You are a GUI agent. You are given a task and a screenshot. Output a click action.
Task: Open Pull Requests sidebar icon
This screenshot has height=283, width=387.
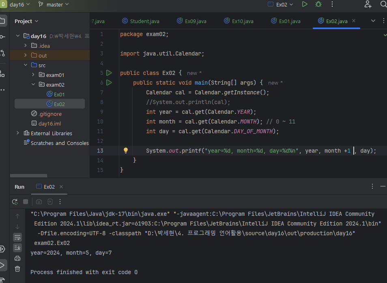click(x=2, y=53)
